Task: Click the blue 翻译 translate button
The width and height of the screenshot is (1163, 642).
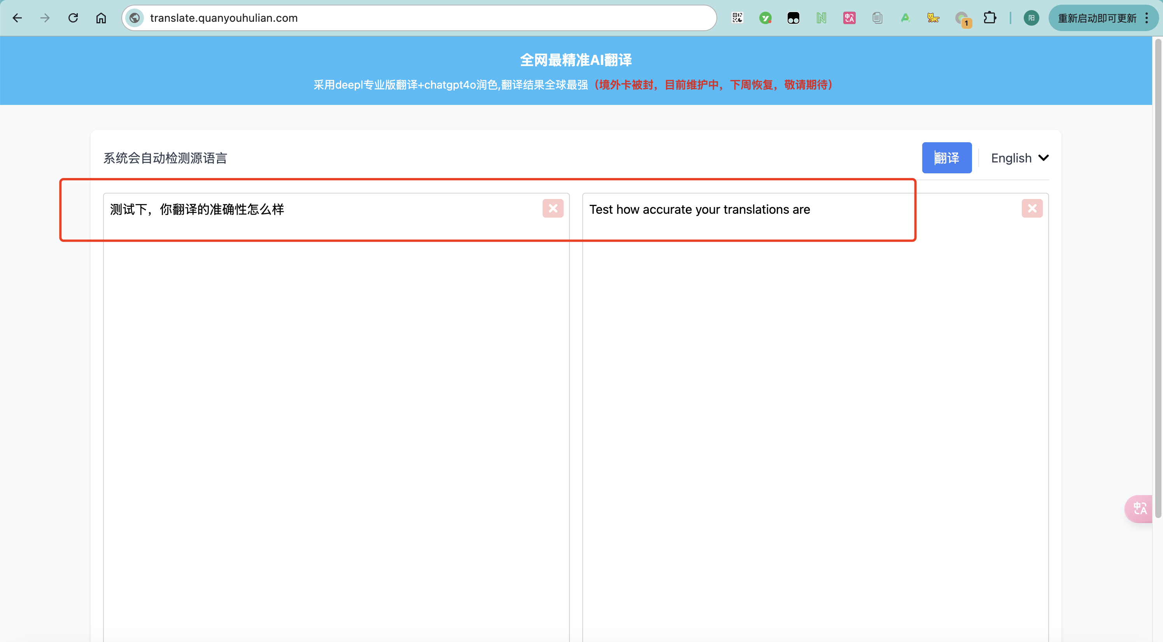Action: pyautogui.click(x=947, y=158)
